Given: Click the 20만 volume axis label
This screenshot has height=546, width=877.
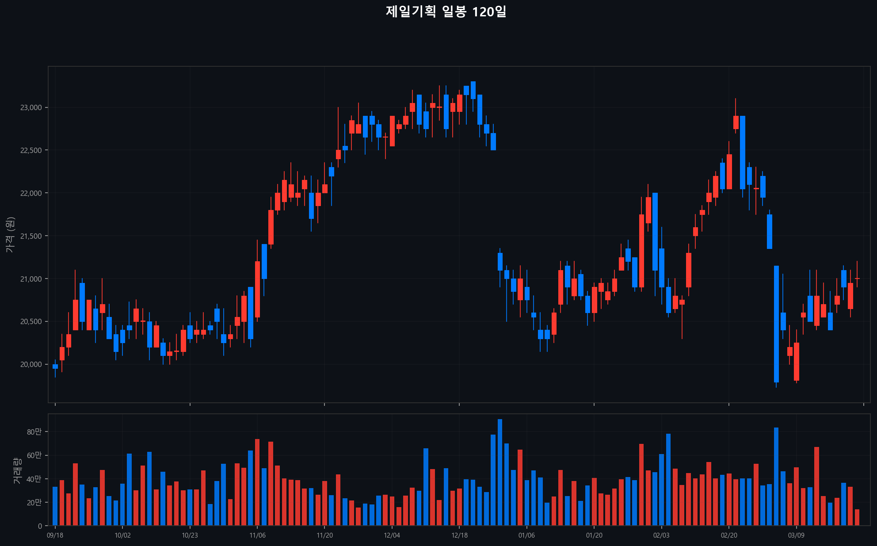Looking at the screenshot, I should click(x=34, y=503).
